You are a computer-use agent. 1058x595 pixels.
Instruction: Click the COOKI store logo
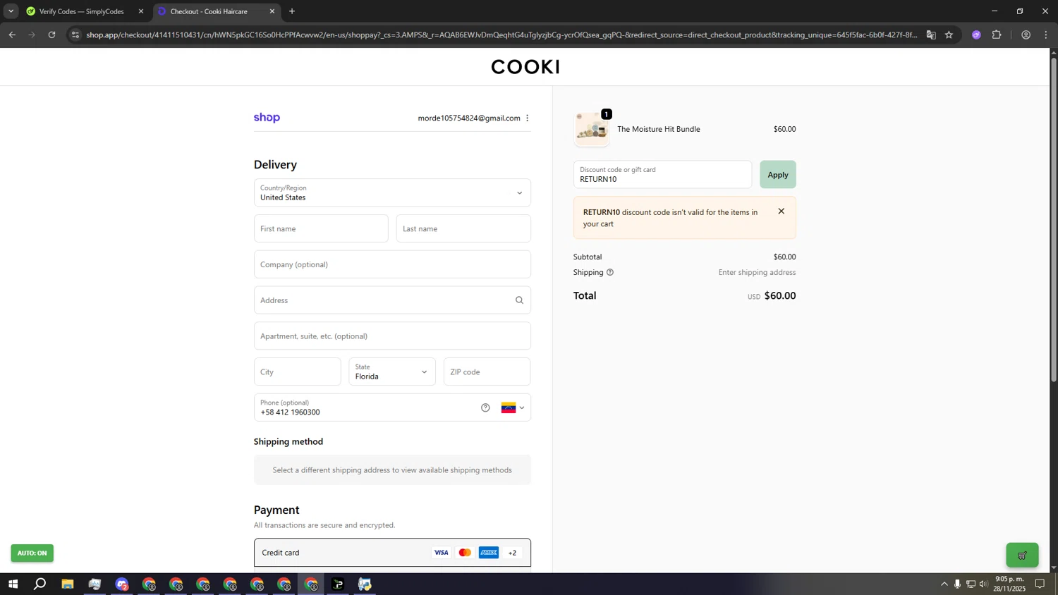click(x=525, y=67)
